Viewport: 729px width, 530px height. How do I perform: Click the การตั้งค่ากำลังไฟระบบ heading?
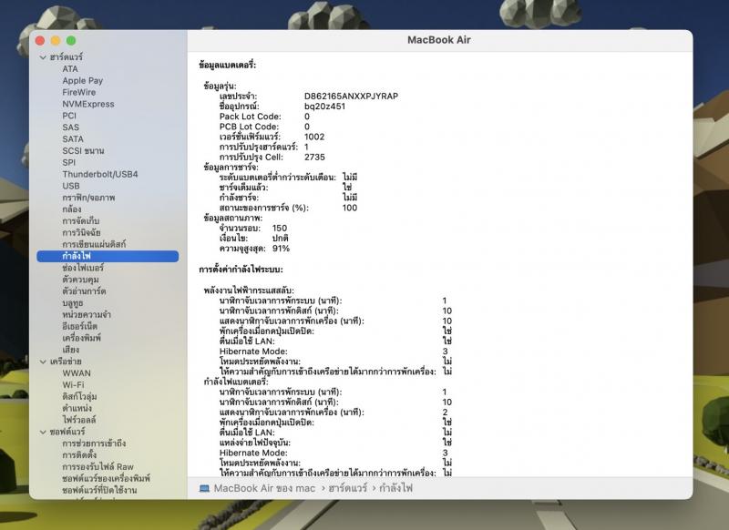point(241,270)
